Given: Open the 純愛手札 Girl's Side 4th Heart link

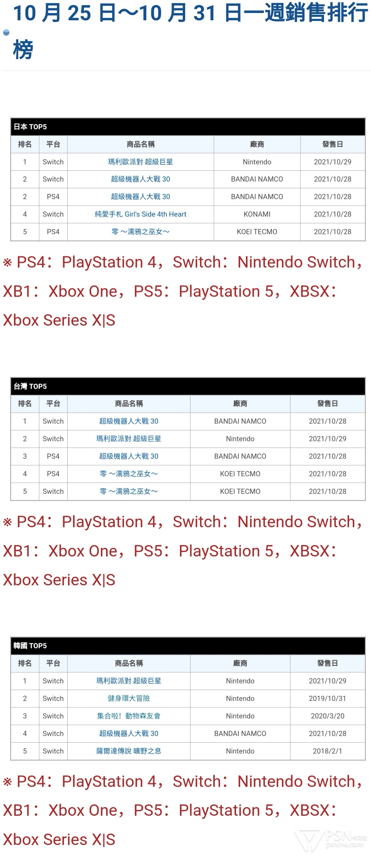Looking at the screenshot, I should (x=140, y=214).
